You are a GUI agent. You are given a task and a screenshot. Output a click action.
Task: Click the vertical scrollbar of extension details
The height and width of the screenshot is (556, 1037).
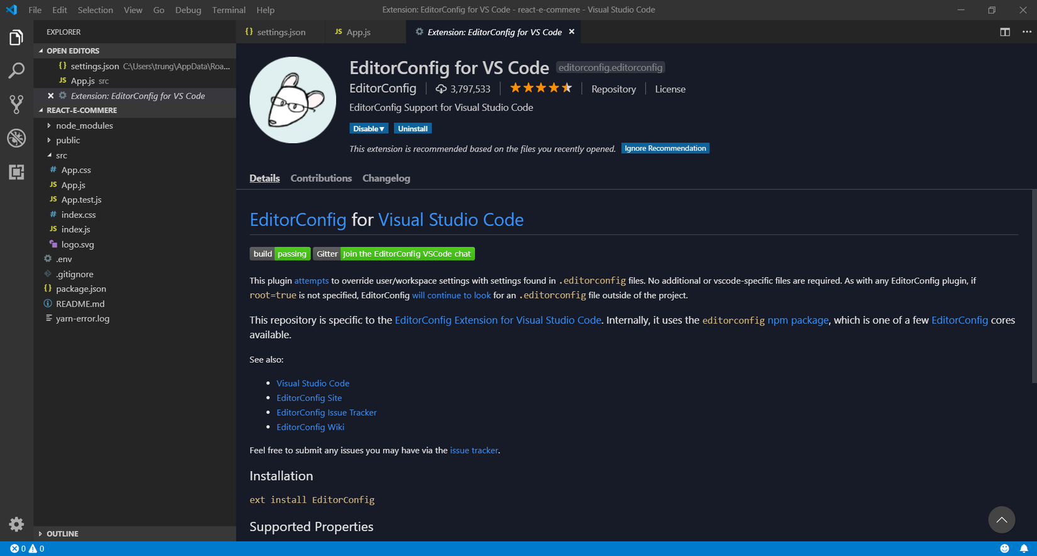click(x=1034, y=286)
